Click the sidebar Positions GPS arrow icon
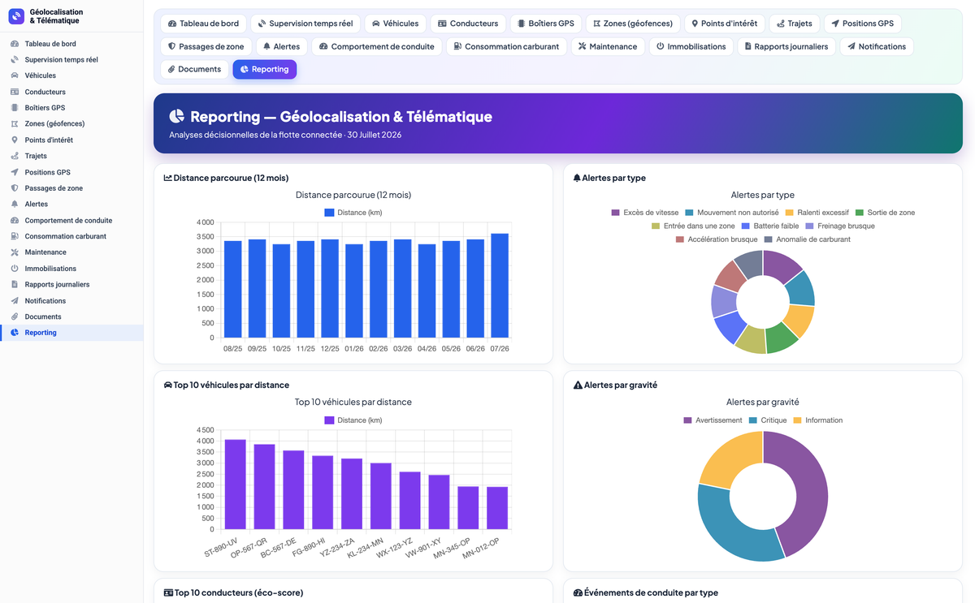Image resolution: width=975 pixels, height=603 pixels. click(x=15, y=172)
